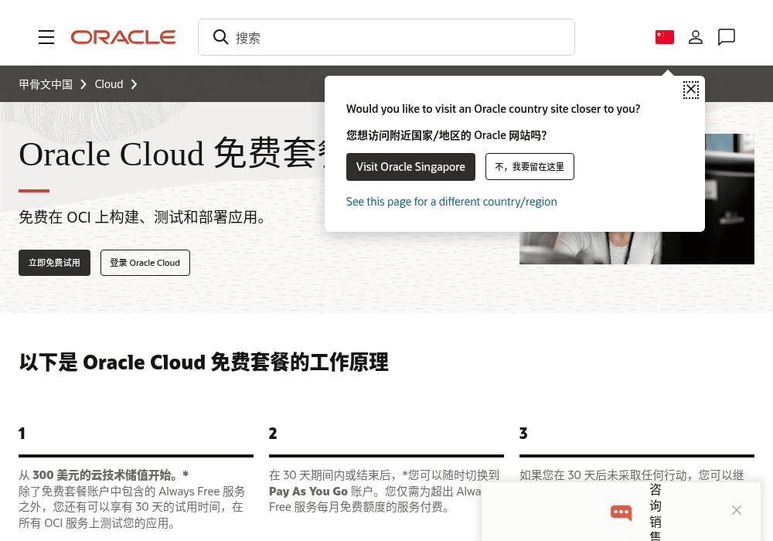Close the country site popup
Viewport: 773px width, 541px height.
coord(690,90)
